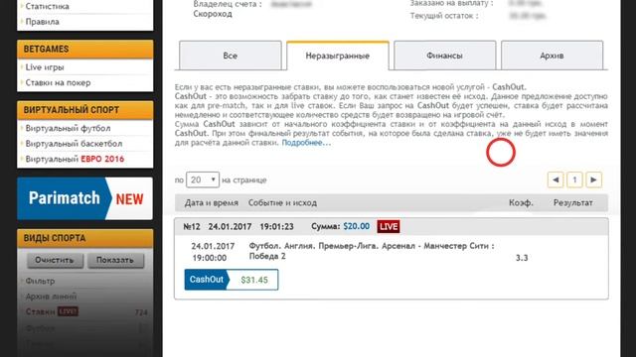Click the Parimatch NEW banner
Image resolution: width=636 pixels, height=357 pixels.
click(85, 198)
